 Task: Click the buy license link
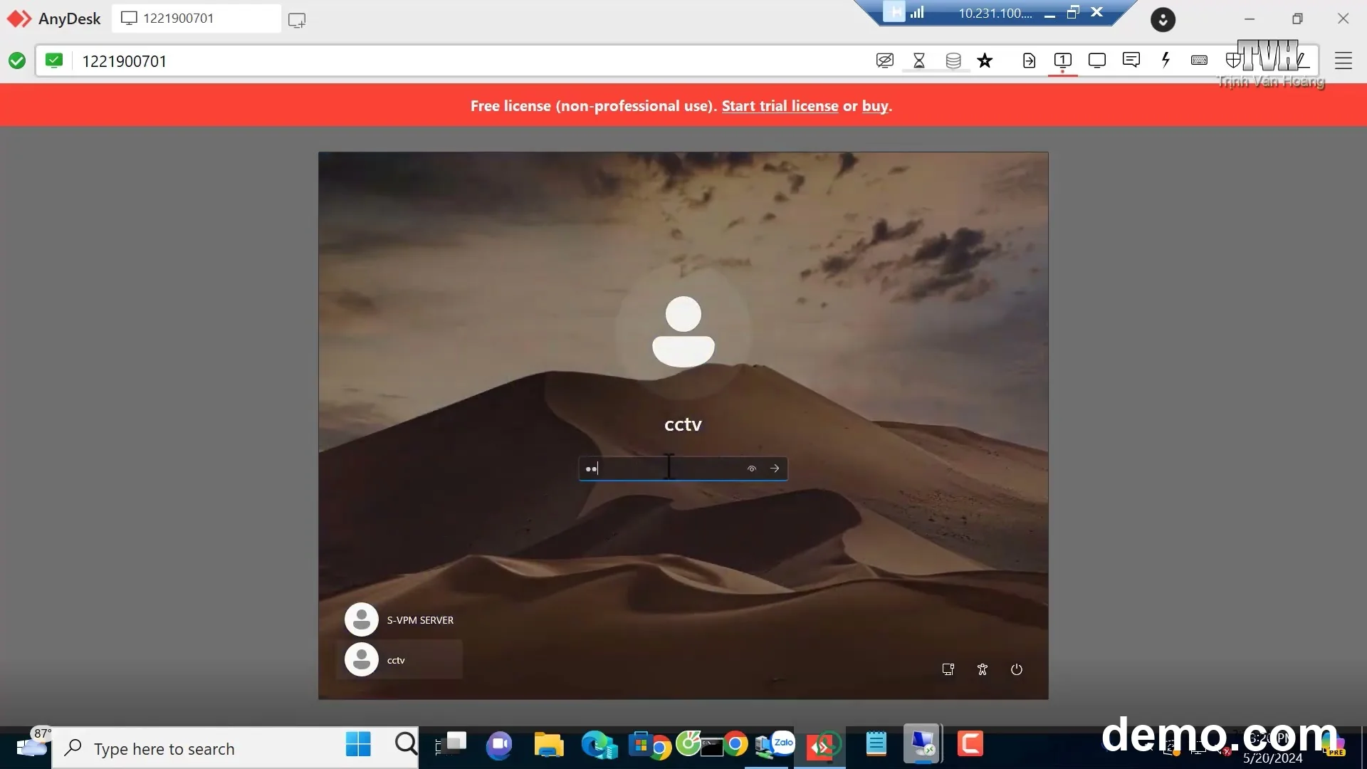coord(875,106)
